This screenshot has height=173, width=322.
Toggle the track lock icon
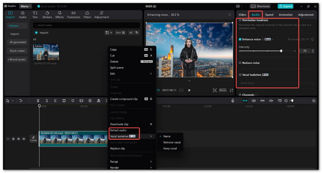click(x=13, y=139)
